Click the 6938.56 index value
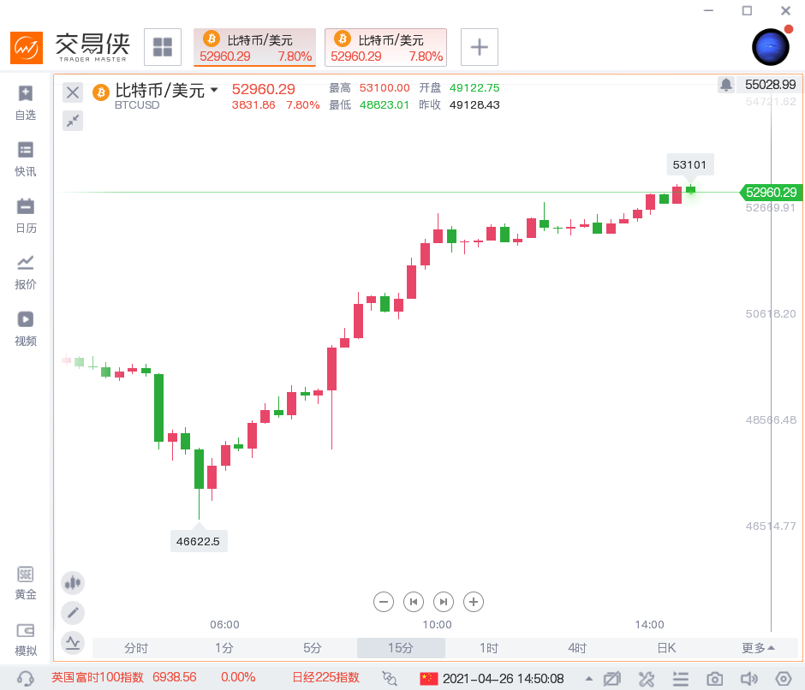This screenshot has height=690, width=805. point(175,677)
